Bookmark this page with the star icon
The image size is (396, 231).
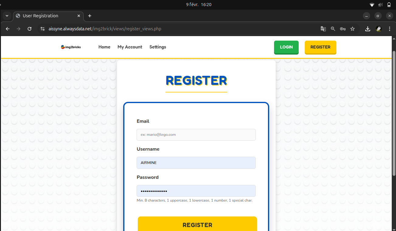(353, 29)
